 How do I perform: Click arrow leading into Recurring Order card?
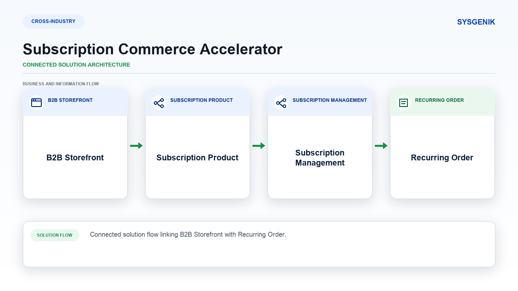pyautogui.click(x=381, y=145)
